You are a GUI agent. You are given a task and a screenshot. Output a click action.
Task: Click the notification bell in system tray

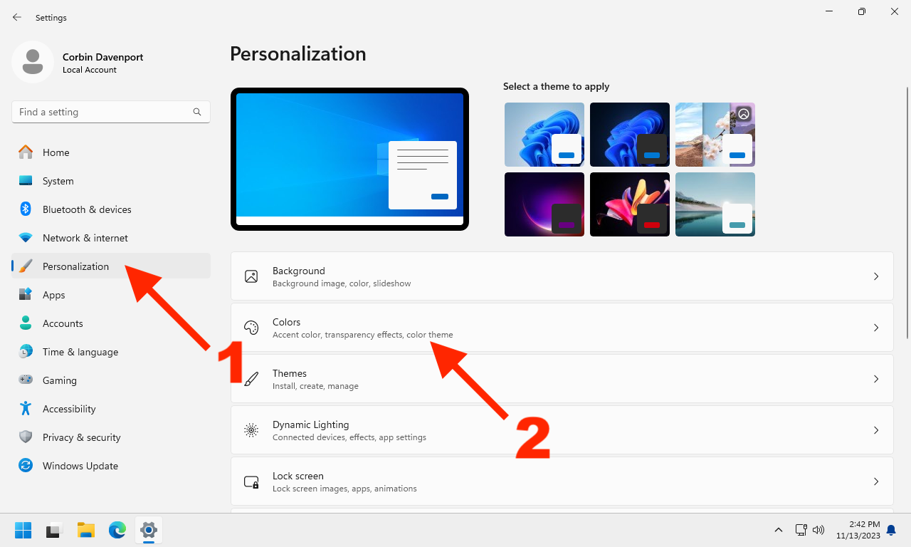coord(891,530)
